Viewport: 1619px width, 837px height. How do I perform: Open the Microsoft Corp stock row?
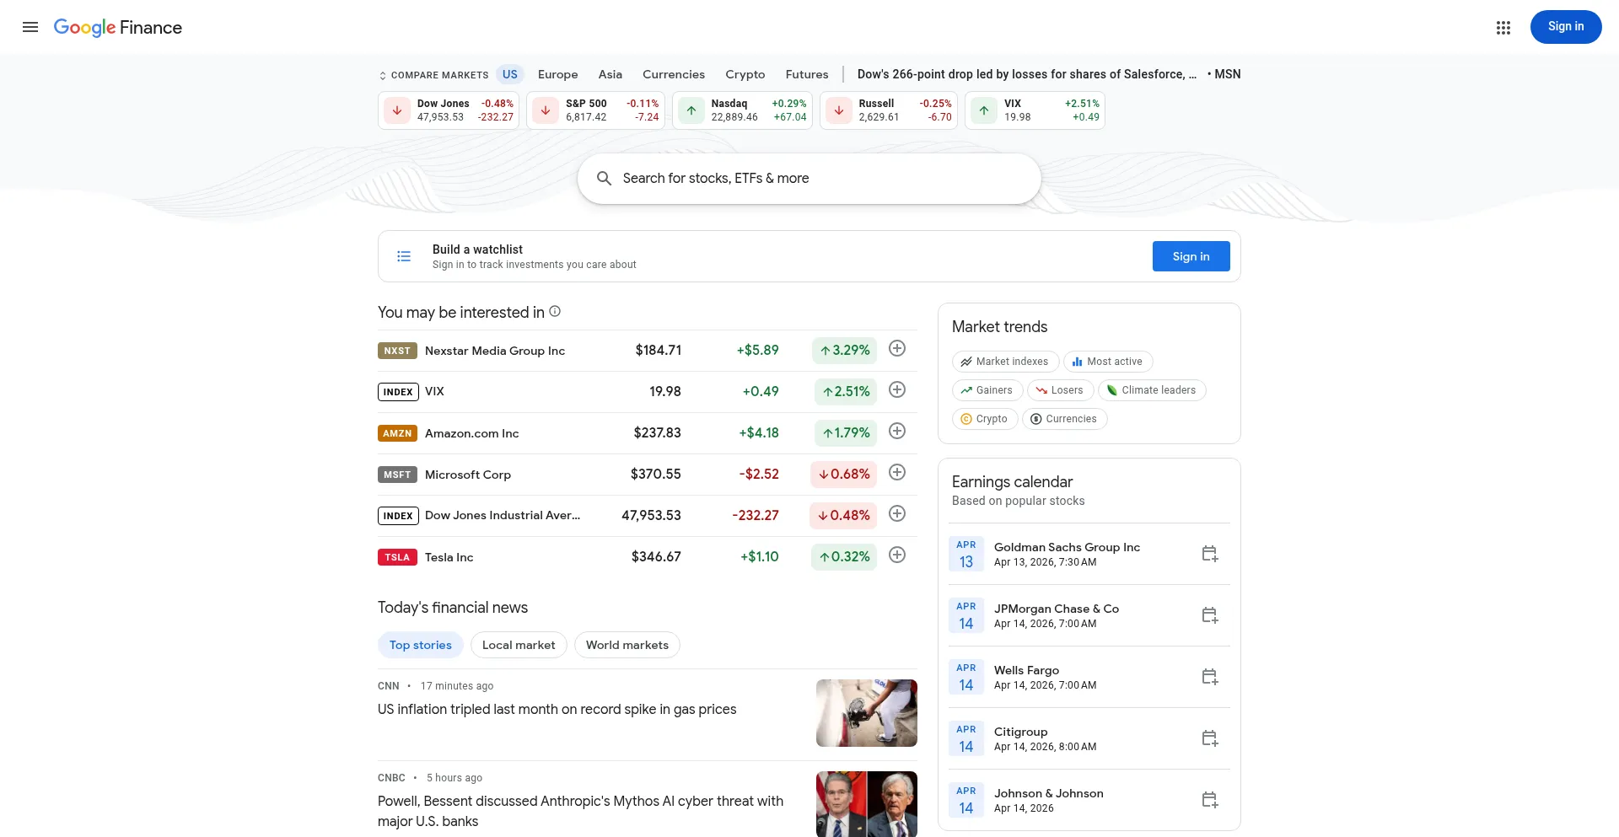(648, 475)
